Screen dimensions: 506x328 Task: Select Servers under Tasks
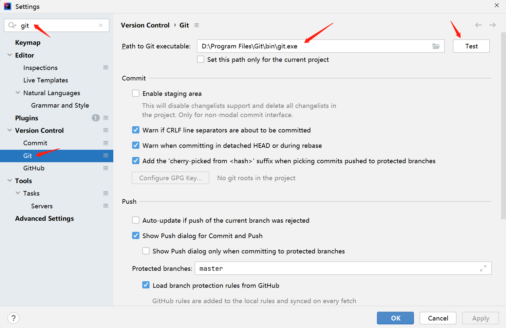point(42,206)
